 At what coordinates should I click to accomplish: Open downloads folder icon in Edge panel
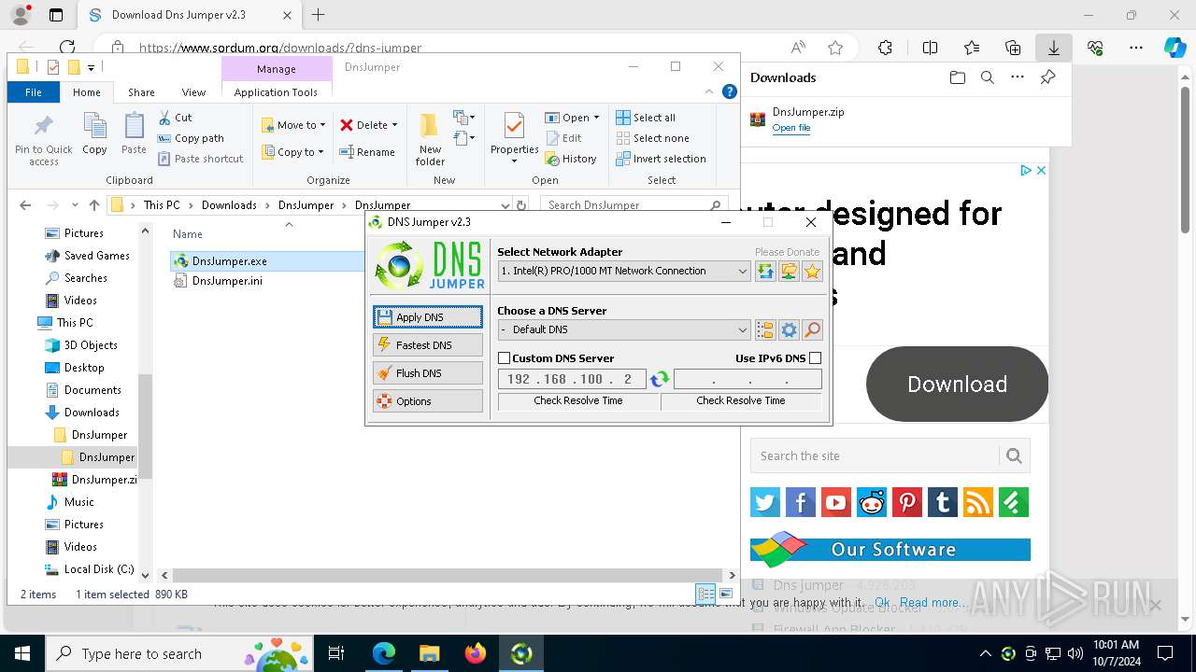tap(957, 77)
